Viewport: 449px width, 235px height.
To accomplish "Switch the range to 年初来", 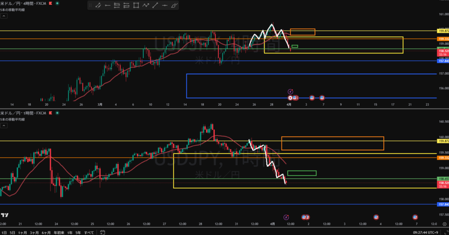I will [58, 232].
